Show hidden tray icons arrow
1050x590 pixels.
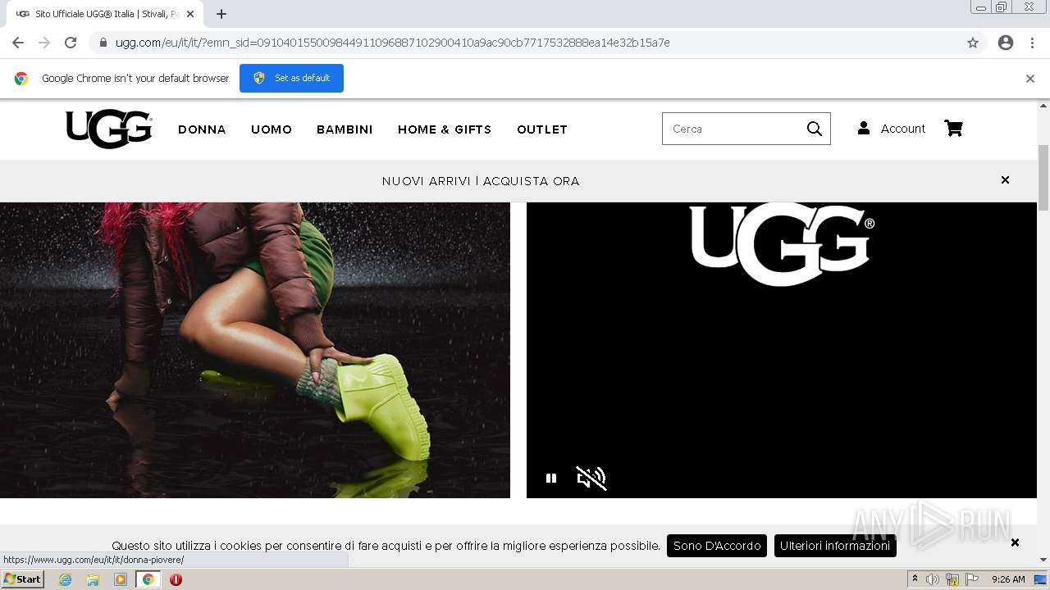tap(915, 579)
